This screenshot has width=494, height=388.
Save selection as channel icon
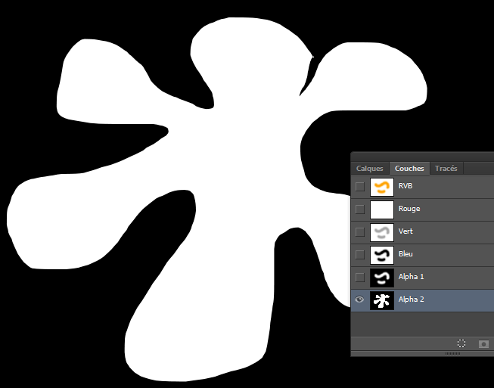(x=483, y=344)
